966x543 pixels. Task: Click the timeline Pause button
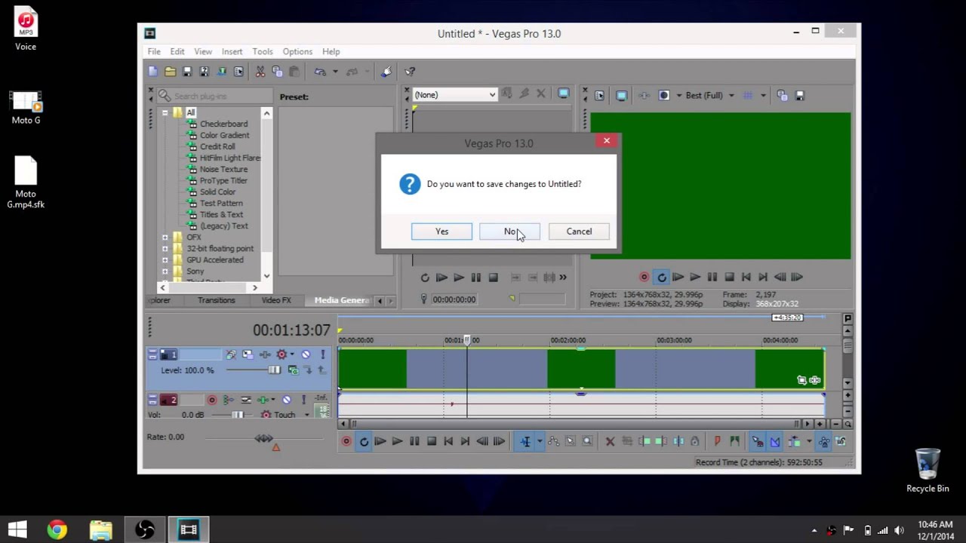[x=414, y=441]
